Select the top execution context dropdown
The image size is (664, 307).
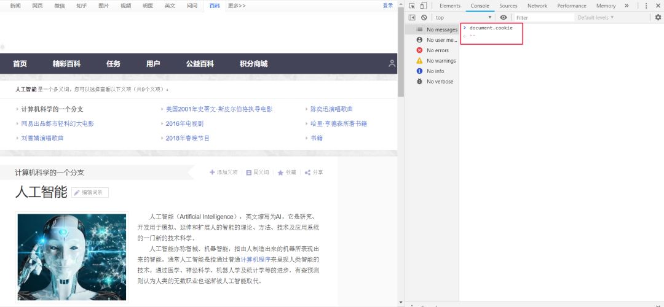coord(464,17)
